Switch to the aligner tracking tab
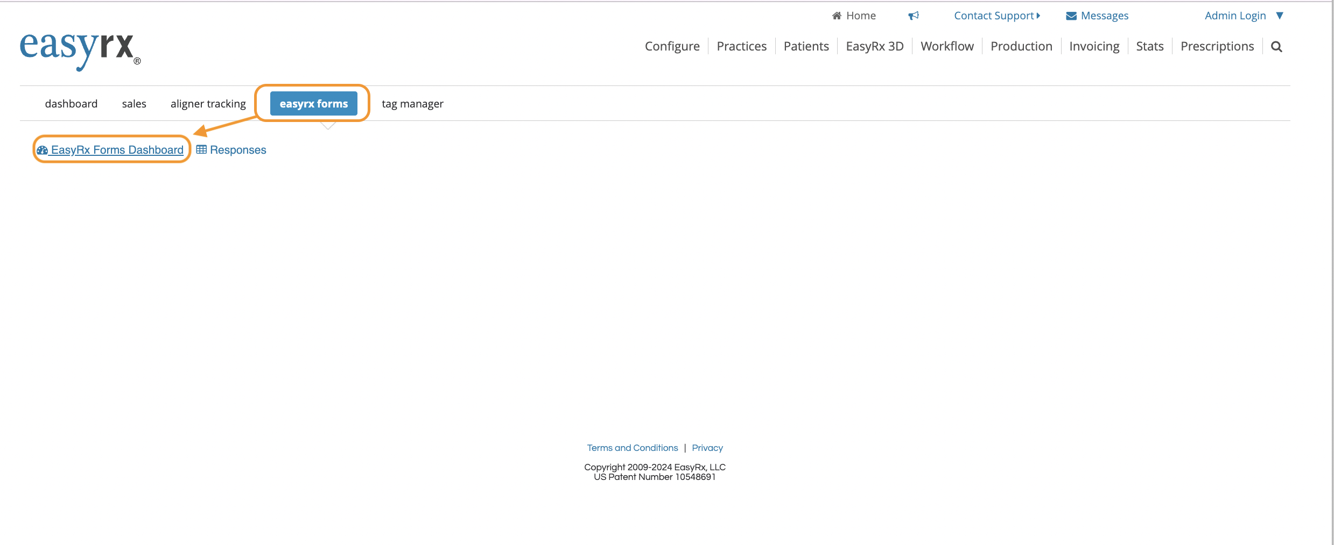1334x545 pixels. point(208,104)
